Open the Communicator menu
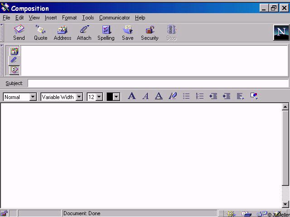 coord(114,18)
